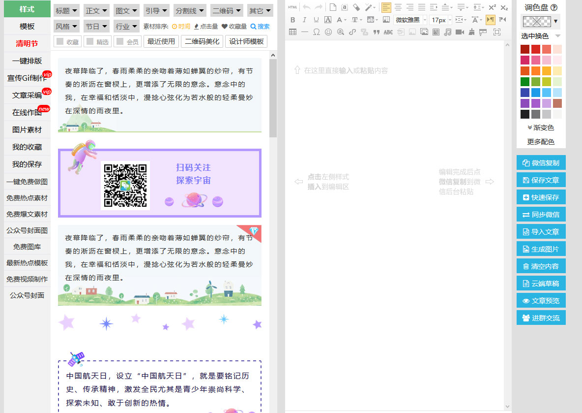Pick the green color swatch in palette
Image resolution: width=582 pixels, height=413 pixels.
coord(525,82)
